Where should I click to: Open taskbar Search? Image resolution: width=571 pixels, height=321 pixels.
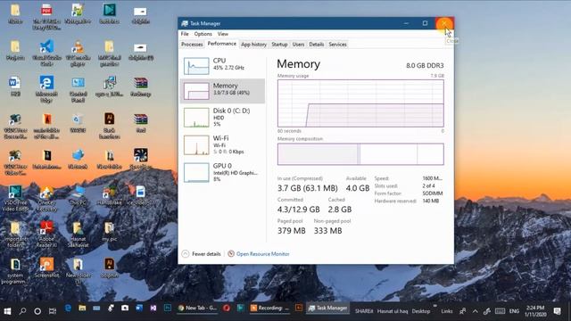tap(22, 311)
